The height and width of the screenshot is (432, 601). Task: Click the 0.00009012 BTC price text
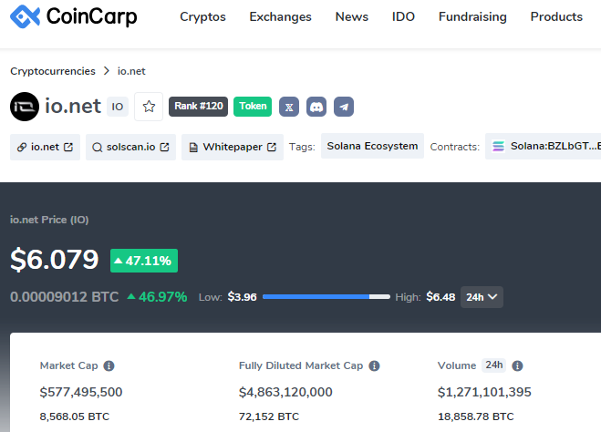(x=65, y=297)
